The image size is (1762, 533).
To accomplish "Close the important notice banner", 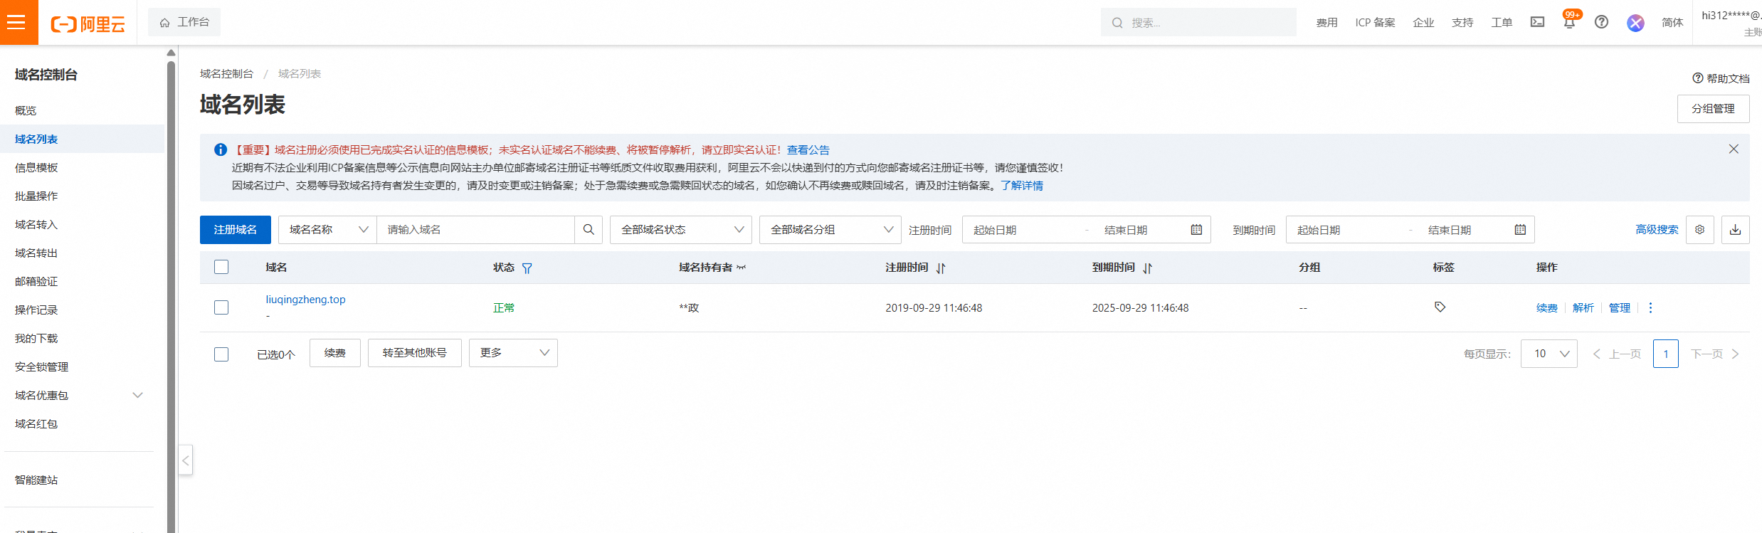I will (1734, 149).
